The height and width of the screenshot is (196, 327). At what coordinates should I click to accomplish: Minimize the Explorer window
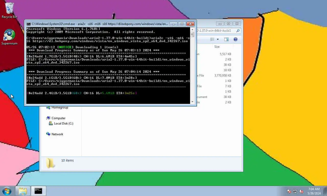point(220,24)
